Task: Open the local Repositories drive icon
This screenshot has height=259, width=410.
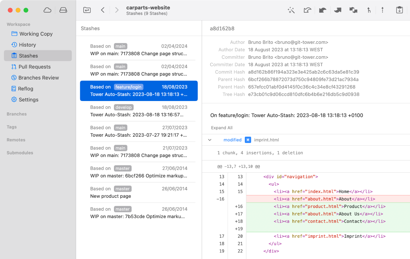Action: pos(63,10)
